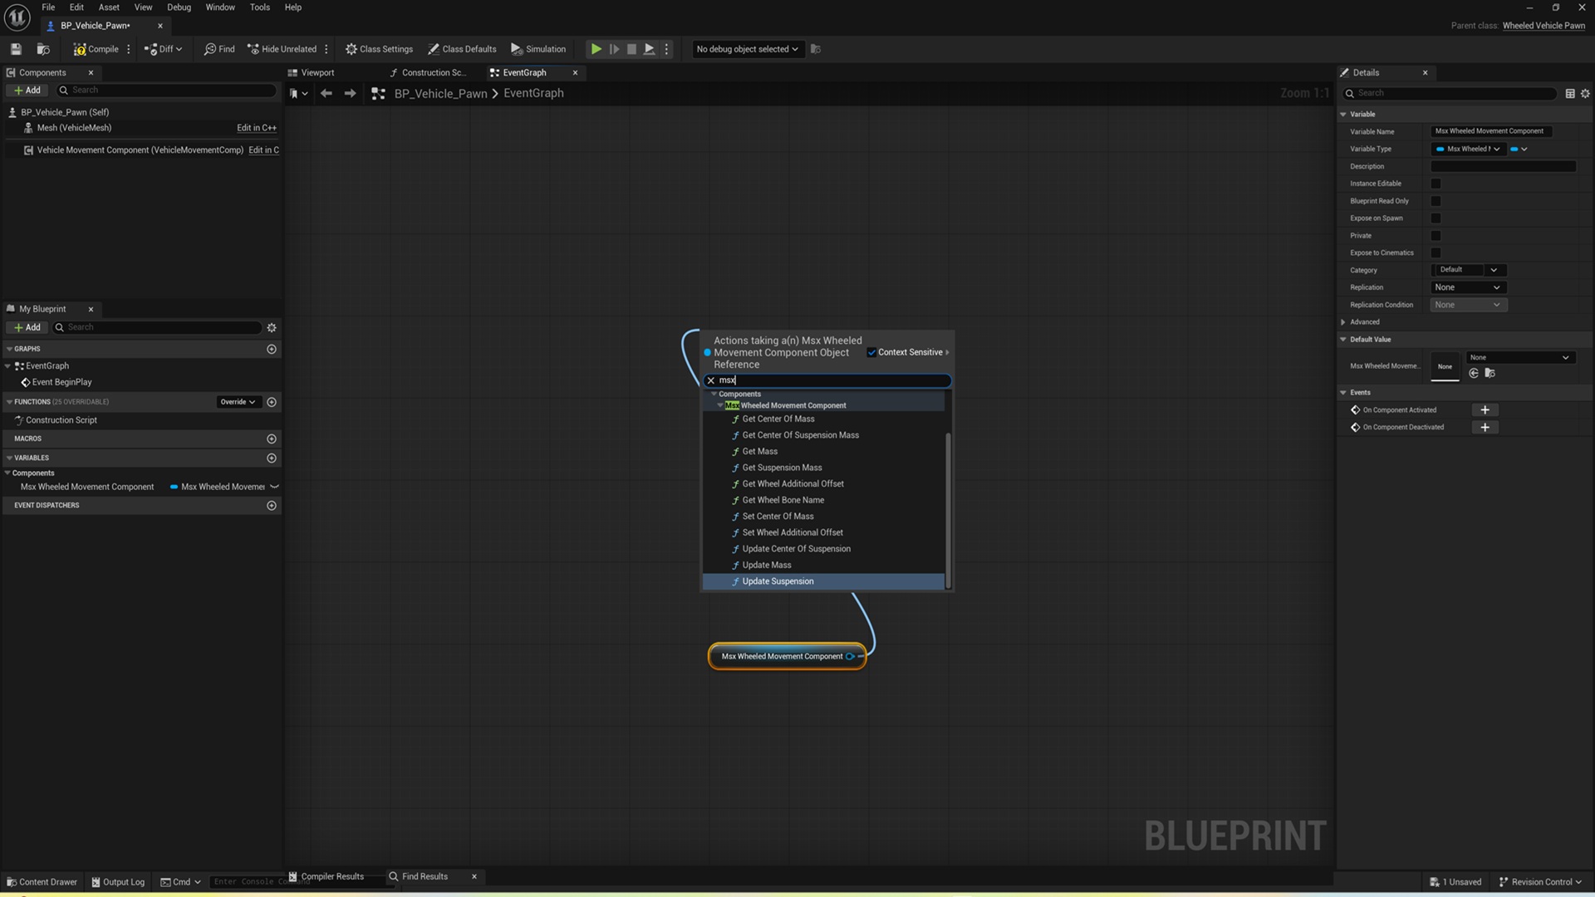Open Event BeginPlay in graph list
Image resolution: width=1595 pixels, height=897 pixels.
(61, 382)
